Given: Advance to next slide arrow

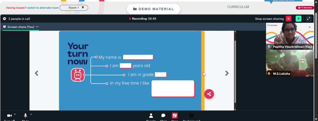Looking at the screenshot, I should (x=227, y=73).
